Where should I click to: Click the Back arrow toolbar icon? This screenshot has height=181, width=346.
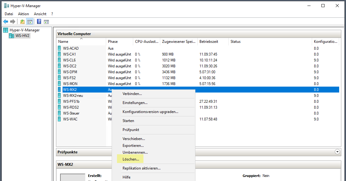(6, 22)
